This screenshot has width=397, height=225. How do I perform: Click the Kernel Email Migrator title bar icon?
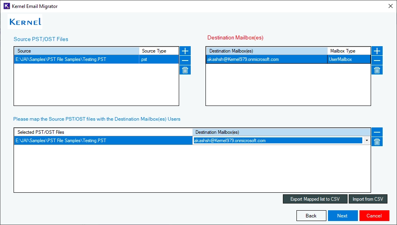click(6, 6)
